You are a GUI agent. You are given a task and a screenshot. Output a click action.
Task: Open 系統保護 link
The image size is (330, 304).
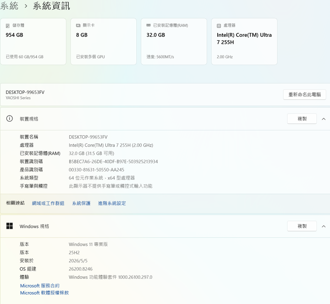click(81, 203)
